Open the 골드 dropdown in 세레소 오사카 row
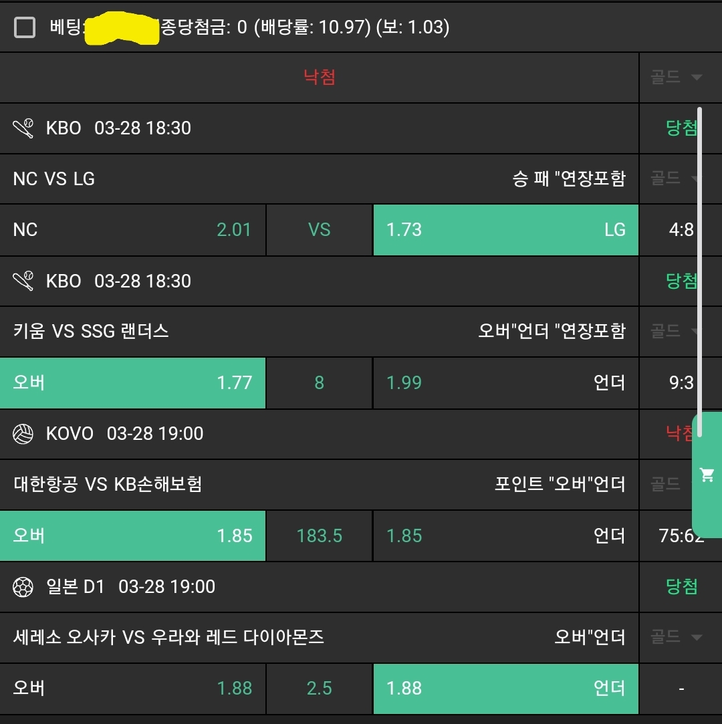 [x=677, y=637]
